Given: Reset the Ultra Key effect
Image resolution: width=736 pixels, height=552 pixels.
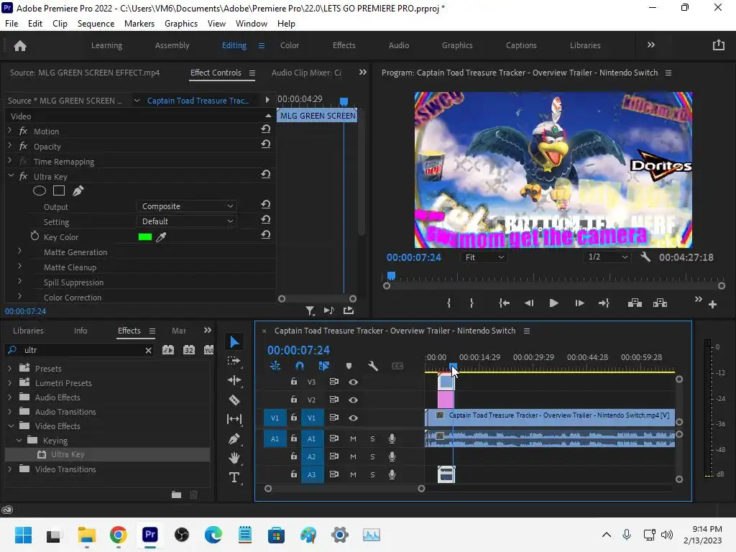Looking at the screenshot, I should click(x=266, y=174).
